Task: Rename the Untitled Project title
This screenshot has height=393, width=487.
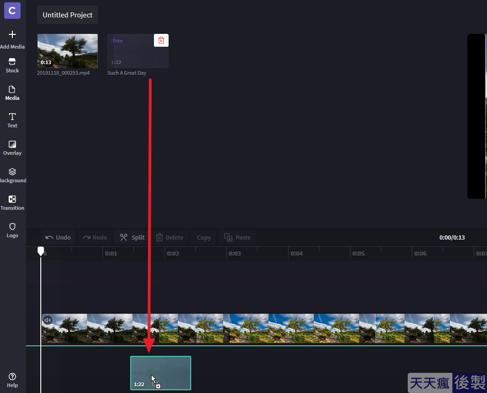Action: click(x=67, y=15)
